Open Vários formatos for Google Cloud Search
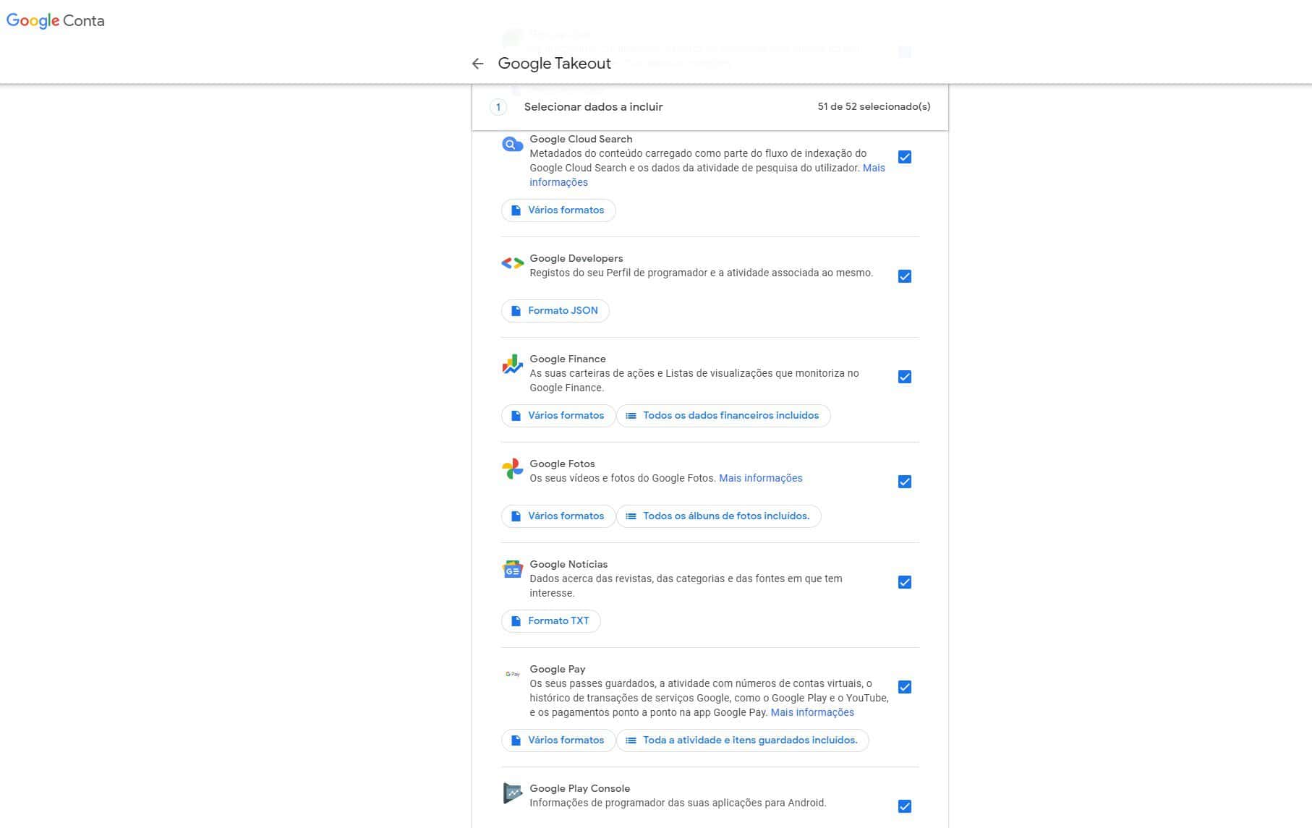This screenshot has width=1312, height=828. (558, 210)
